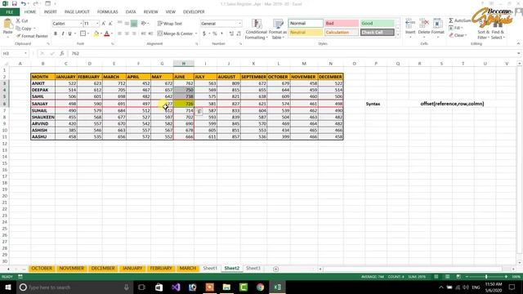Screen dimensions: 523x294
Task: Select the SANJAY cell
Action: [42, 104]
